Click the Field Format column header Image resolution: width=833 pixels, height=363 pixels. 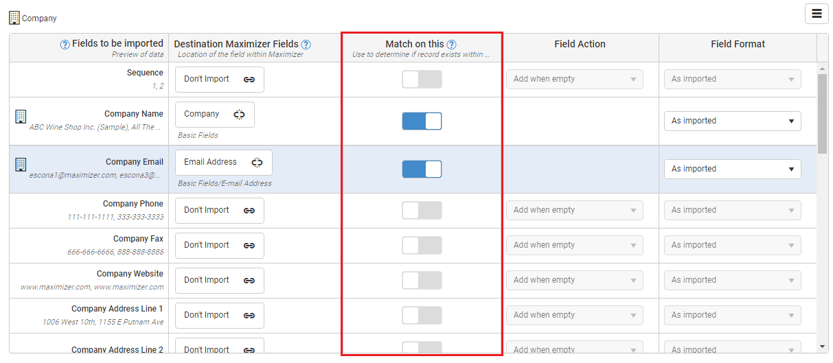[738, 44]
